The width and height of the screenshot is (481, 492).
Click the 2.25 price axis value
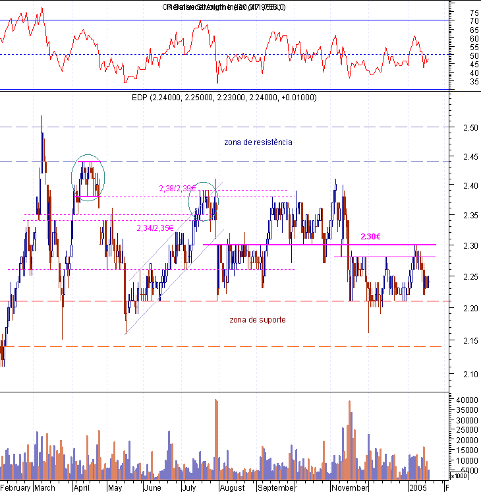(470, 277)
